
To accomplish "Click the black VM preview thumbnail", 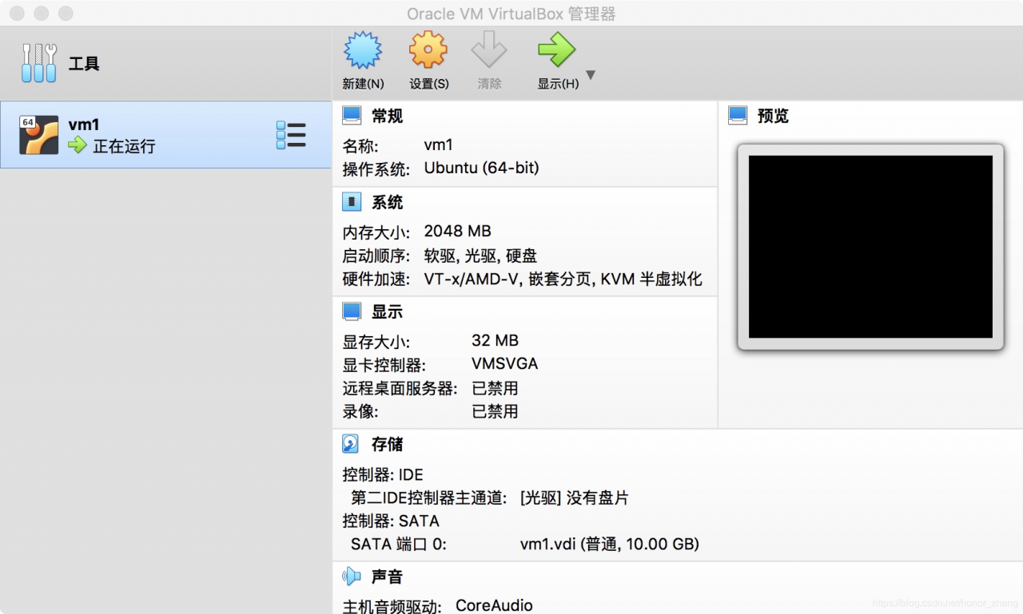I will tap(870, 247).
